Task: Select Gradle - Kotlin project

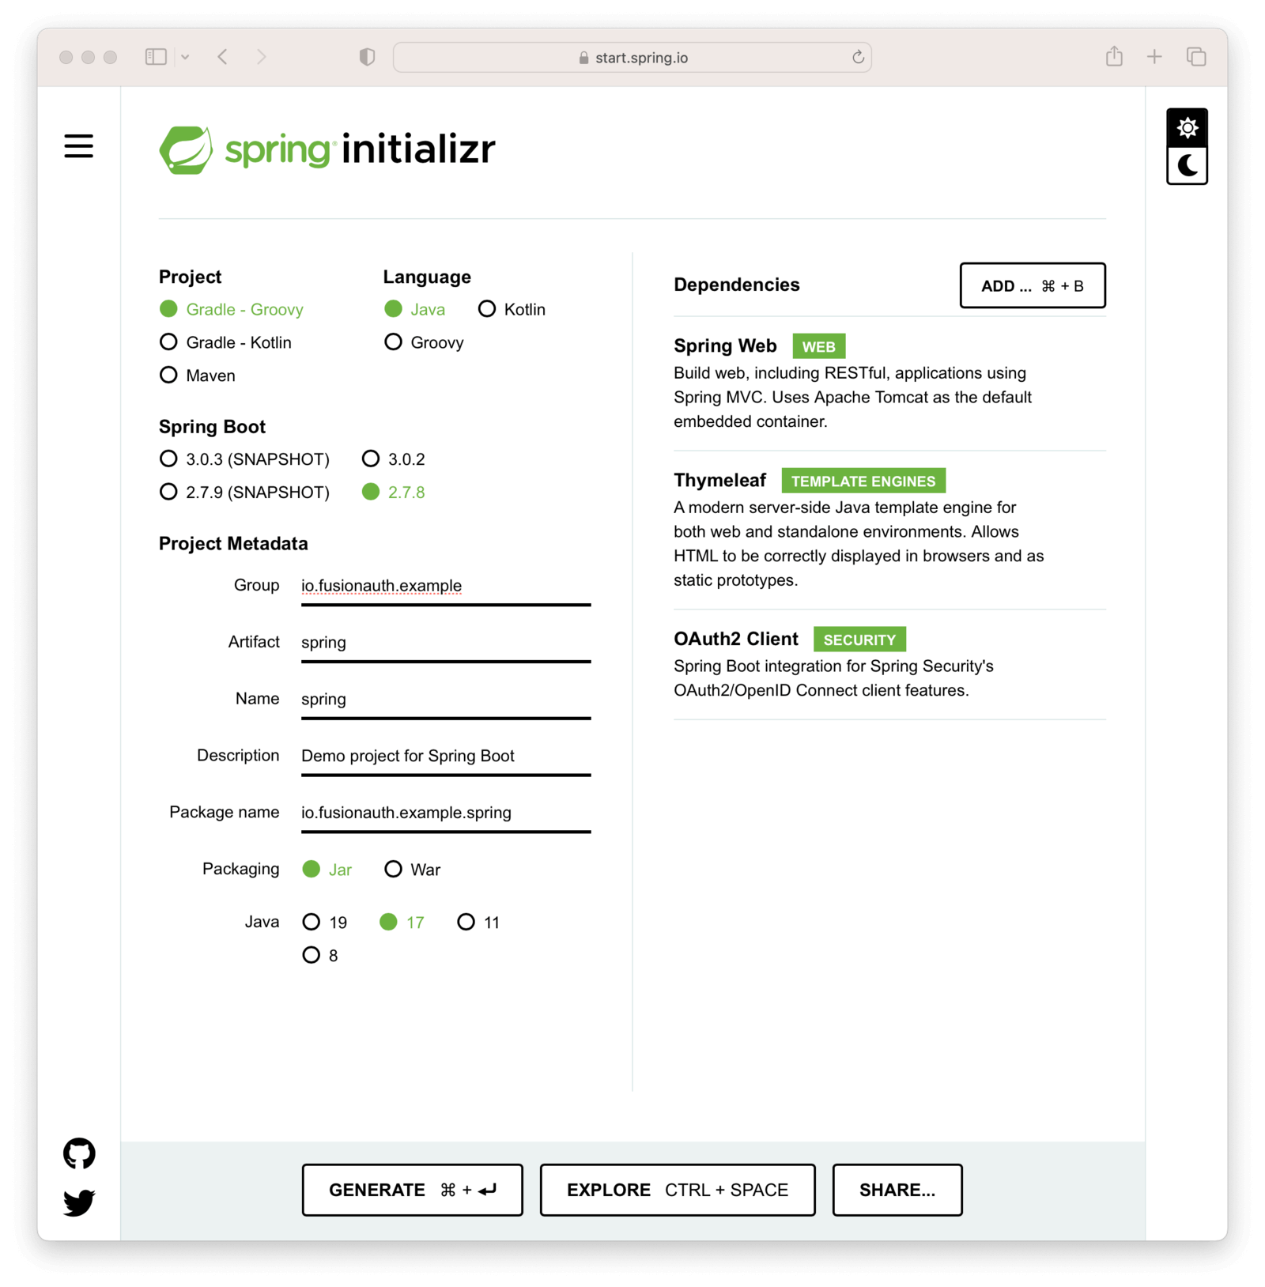Action: click(225, 342)
